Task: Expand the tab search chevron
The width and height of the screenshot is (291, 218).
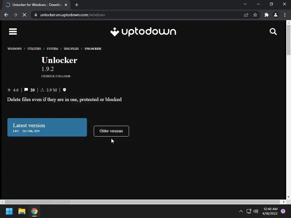Action: coord(245,4)
